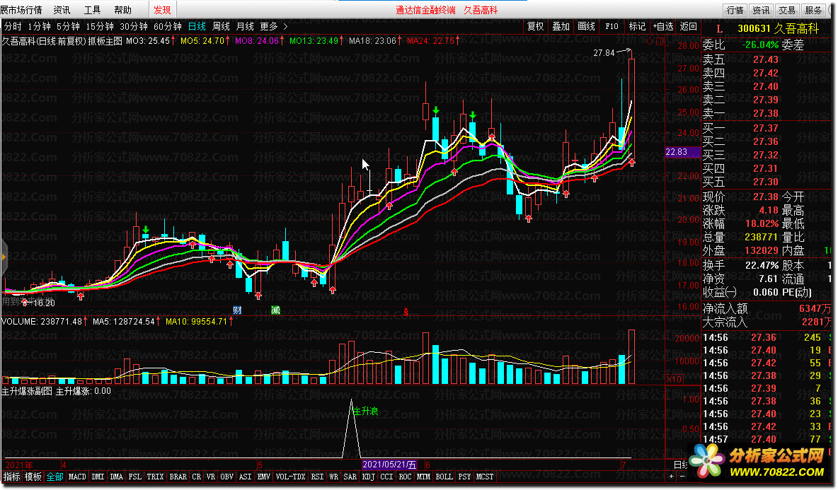The width and height of the screenshot is (838, 490).
Task: Select the FSL indicator
Action: click(135, 477)
